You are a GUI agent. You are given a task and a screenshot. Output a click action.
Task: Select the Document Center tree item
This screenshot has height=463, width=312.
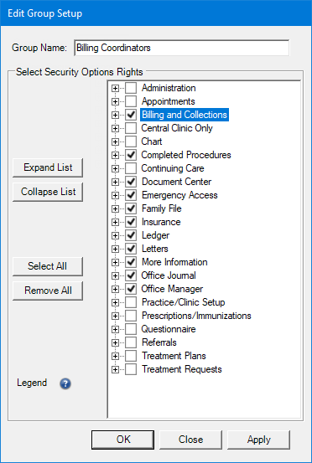coord(177,182)
